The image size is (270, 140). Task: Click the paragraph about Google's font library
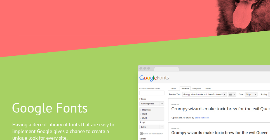(x=63, y=131)
